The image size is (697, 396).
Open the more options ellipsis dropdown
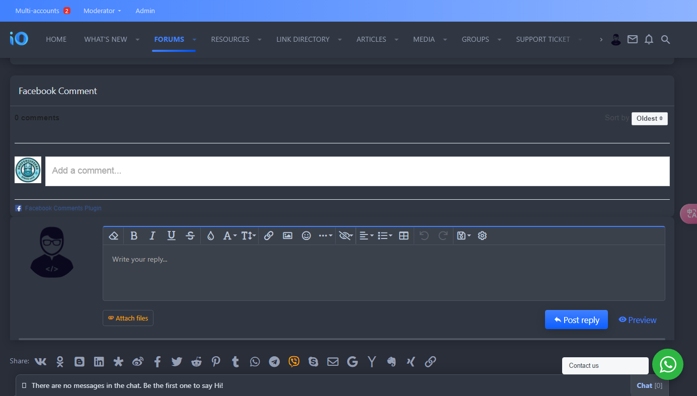326,235
